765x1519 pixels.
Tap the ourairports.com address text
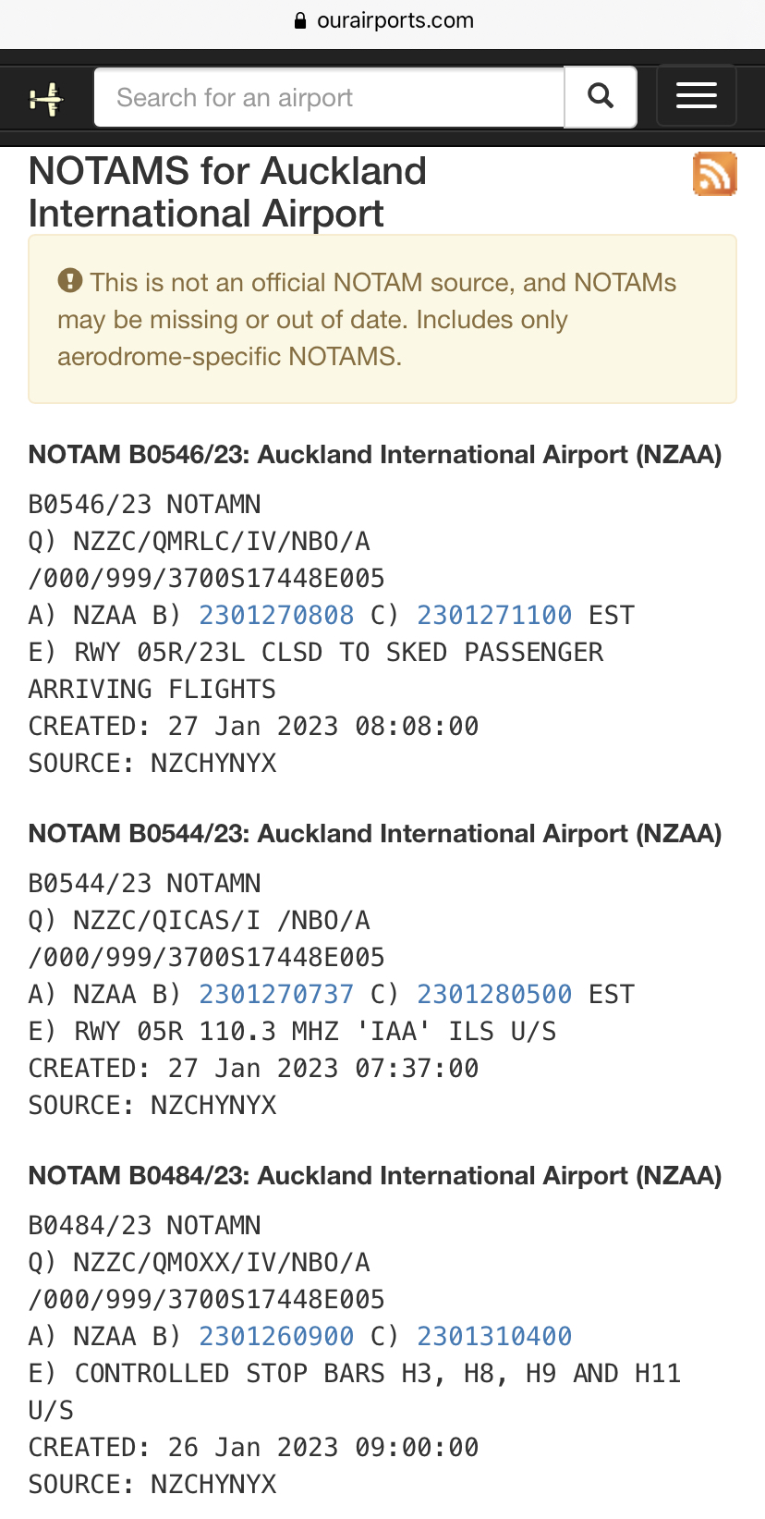pos(395,21)
